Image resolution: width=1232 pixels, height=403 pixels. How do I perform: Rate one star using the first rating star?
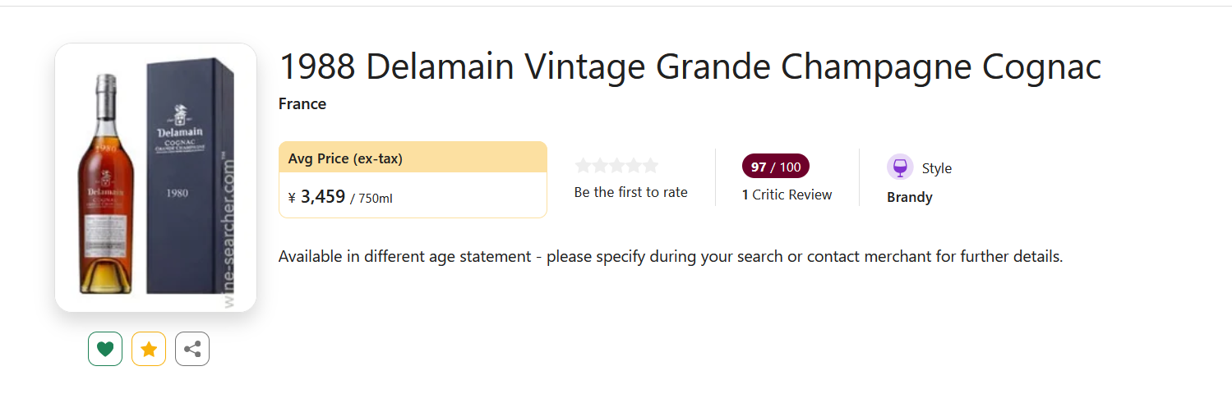[583, 166]
